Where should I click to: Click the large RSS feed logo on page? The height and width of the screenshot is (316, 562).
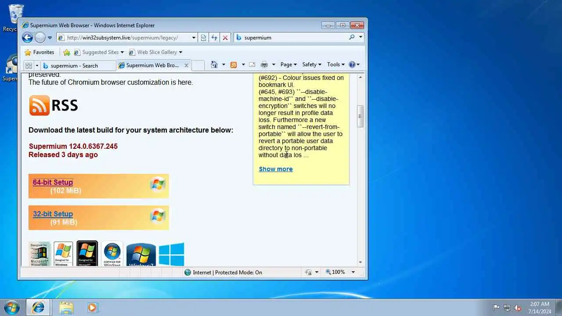click(54, 105)
